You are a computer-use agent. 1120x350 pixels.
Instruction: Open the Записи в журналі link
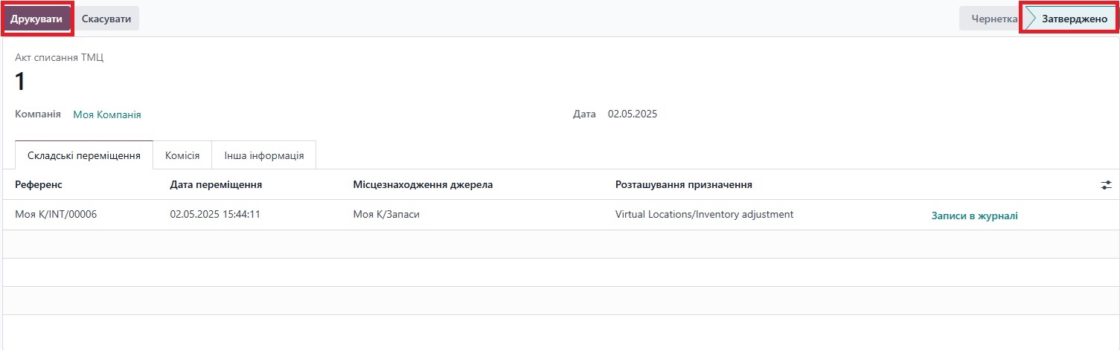click(974, 215)
